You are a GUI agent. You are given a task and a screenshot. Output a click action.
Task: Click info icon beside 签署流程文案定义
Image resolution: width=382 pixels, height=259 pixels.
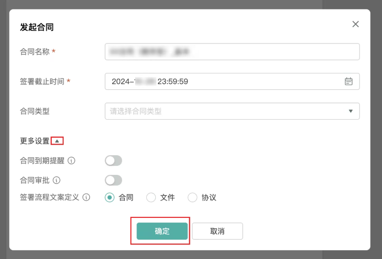[86, 197]
